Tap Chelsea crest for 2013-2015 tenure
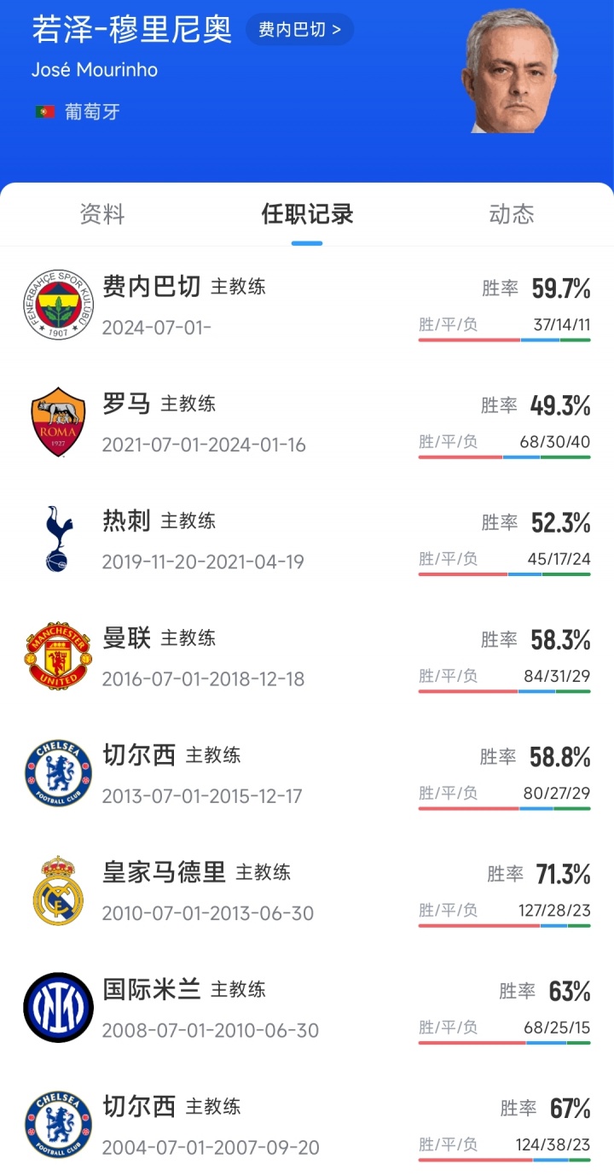The width and height of the screenshot is (614, 1176). (58, 773)
